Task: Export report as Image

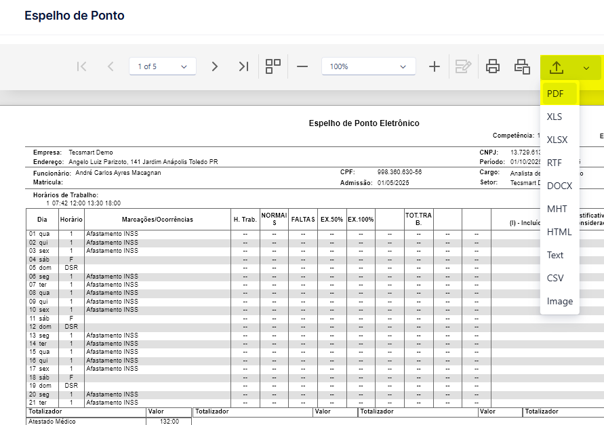Action: [560, 302]
